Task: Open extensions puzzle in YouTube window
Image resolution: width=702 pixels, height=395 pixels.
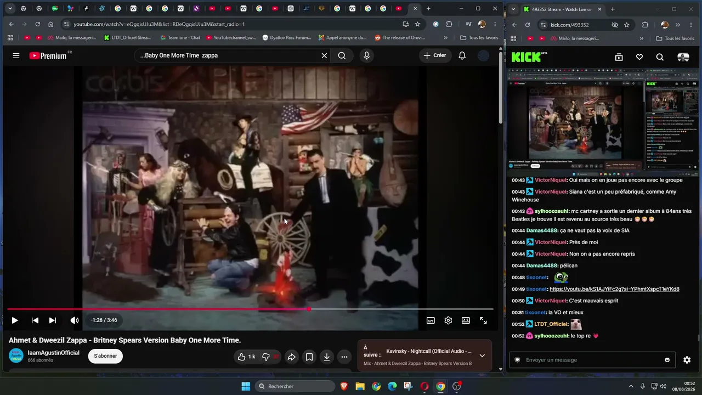Action: click(x=449, y=24)
